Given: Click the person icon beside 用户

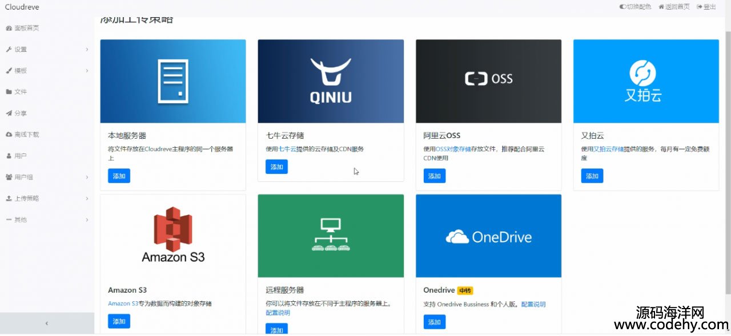Looking at the screenshot, I should pos(9,156).
